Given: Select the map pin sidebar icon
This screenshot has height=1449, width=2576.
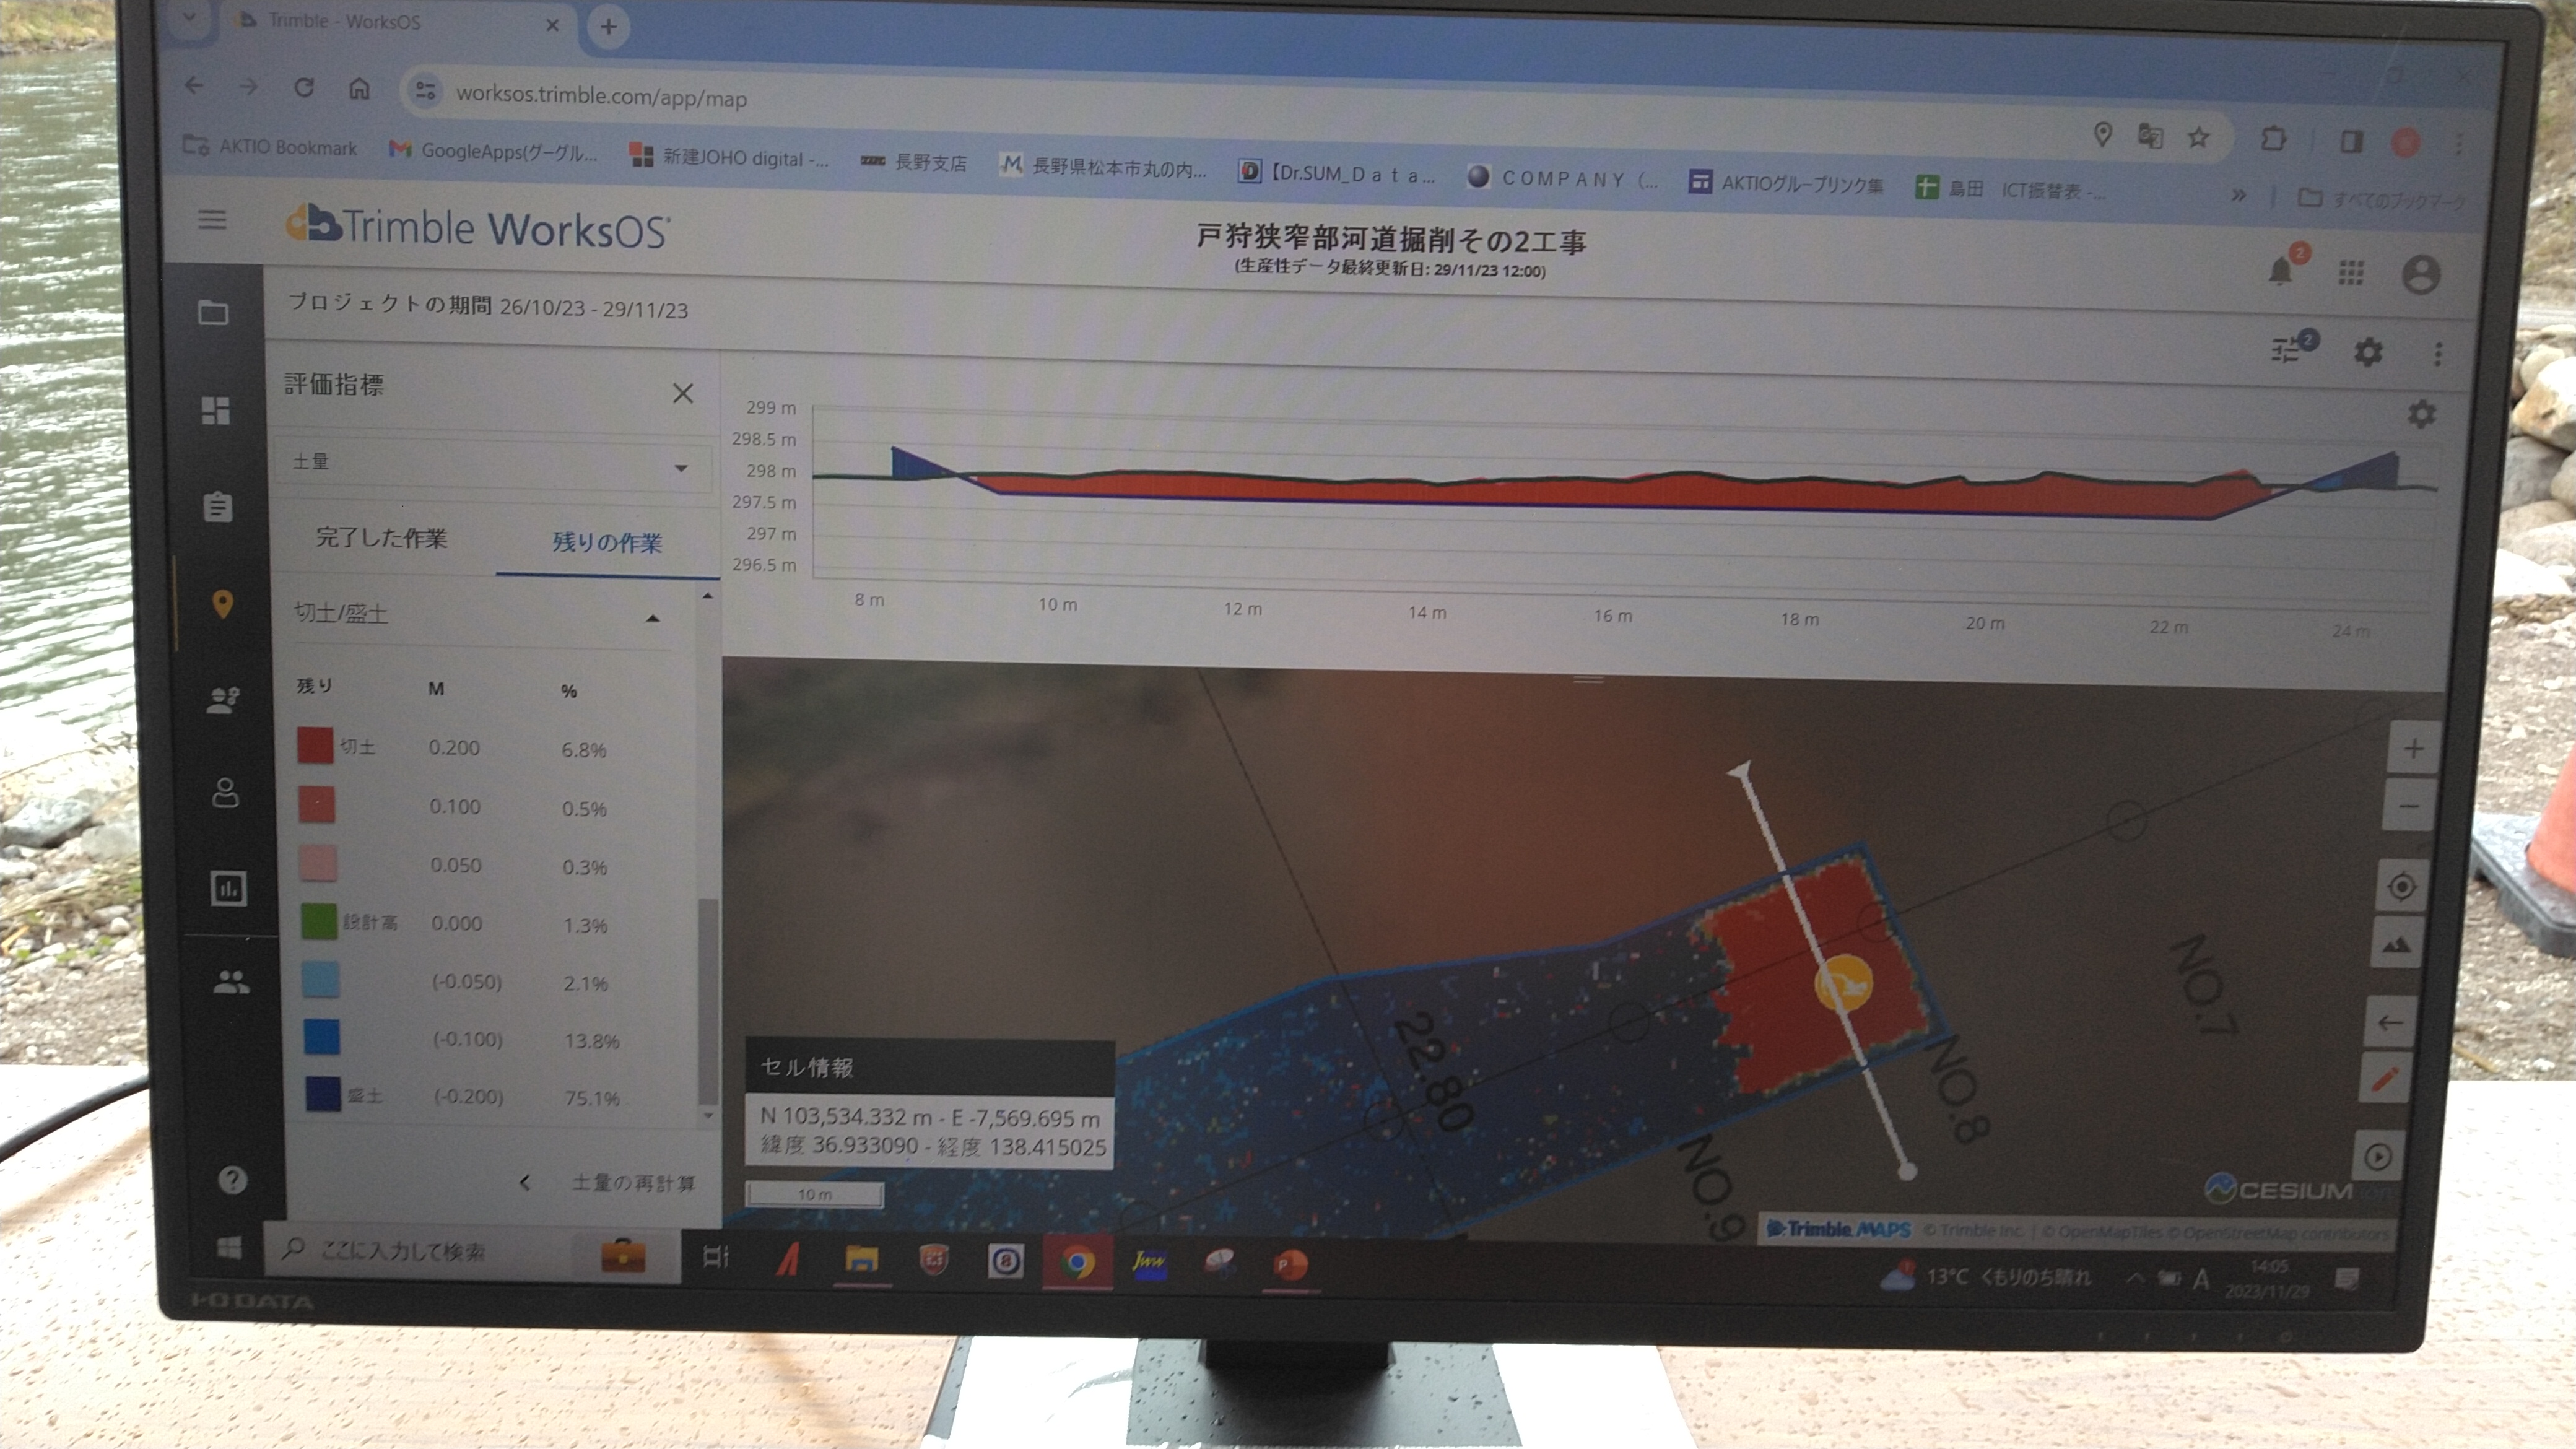Looking at the screenshot, I should coord(223,604).
